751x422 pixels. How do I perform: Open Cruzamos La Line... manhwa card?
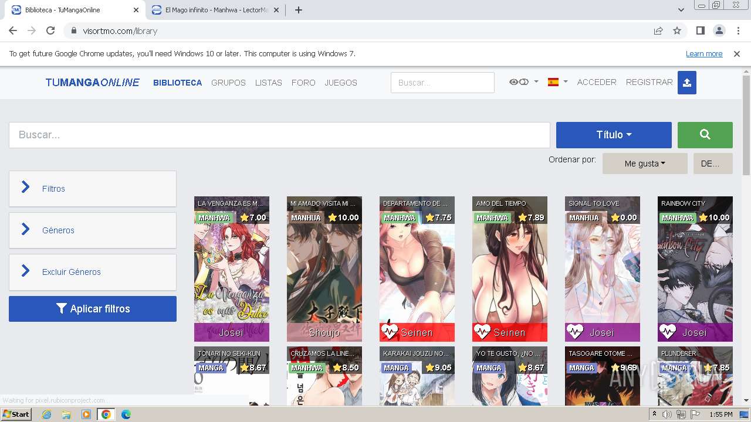click(x=324, y=376)
